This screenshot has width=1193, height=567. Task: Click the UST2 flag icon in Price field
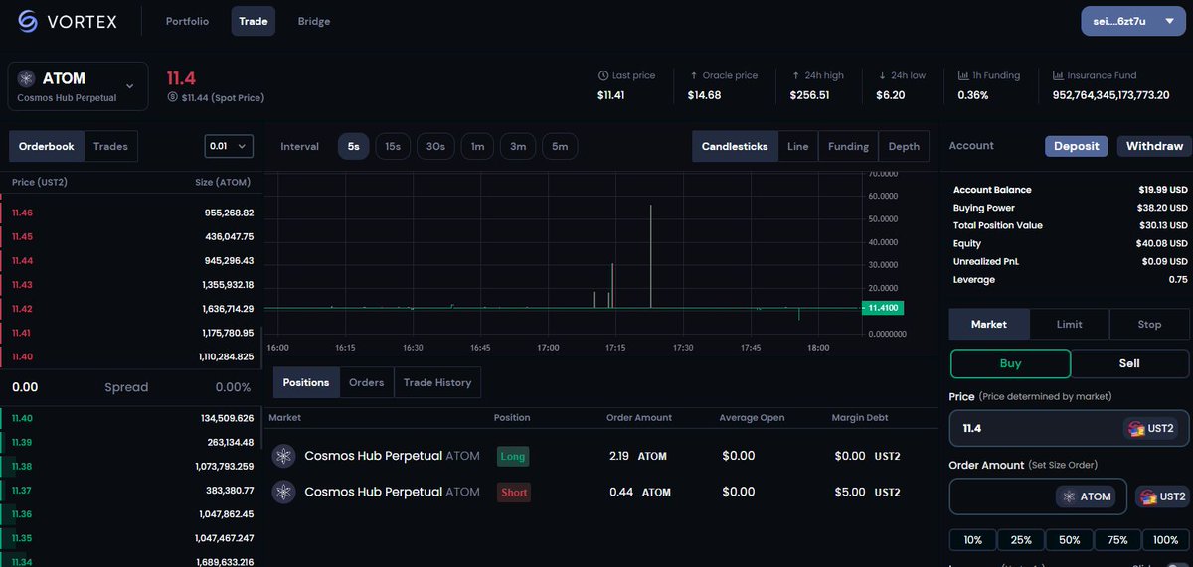click(1134, 429)
